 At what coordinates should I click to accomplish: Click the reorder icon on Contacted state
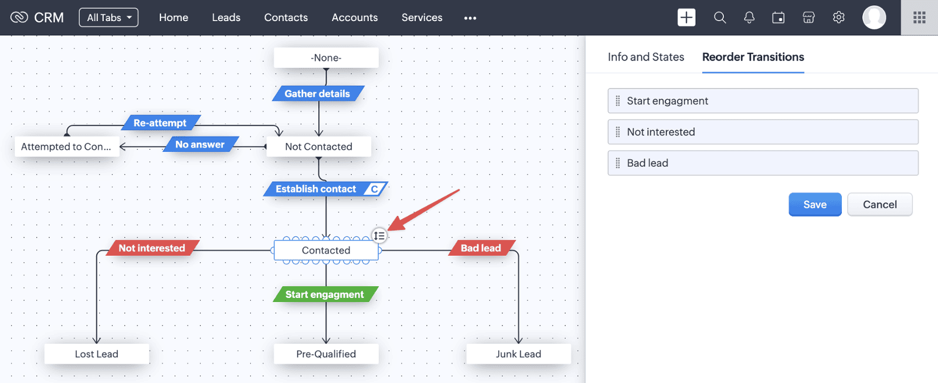pos(379,236)
